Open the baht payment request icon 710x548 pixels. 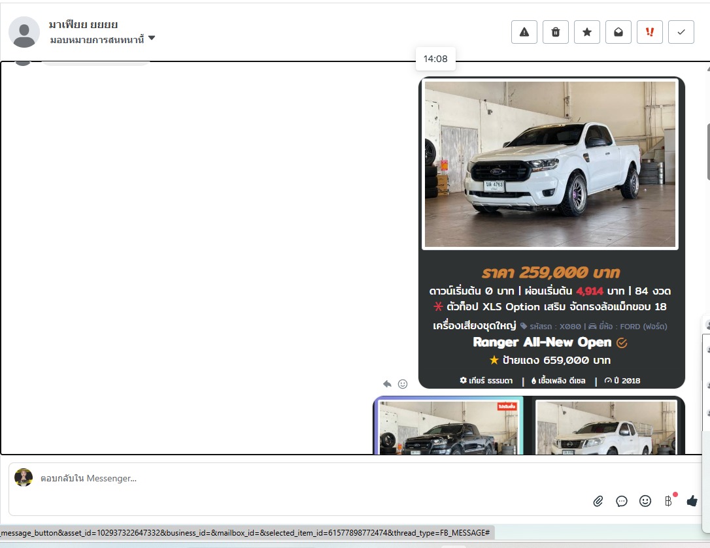669,500
